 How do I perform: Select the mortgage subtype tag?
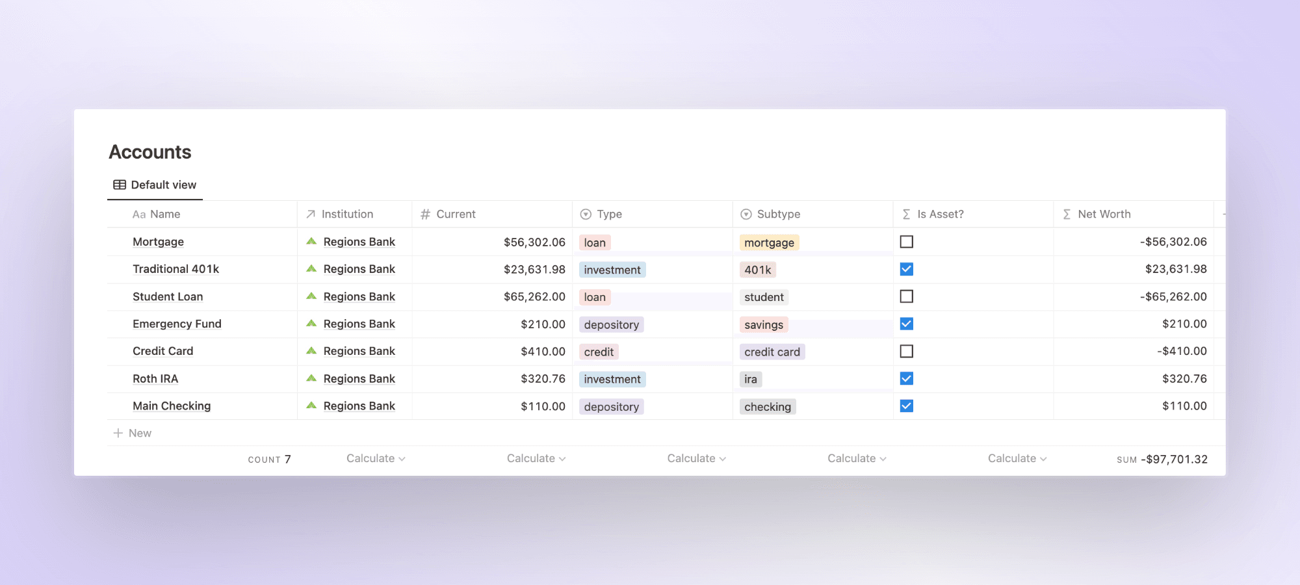pos(768,242)
